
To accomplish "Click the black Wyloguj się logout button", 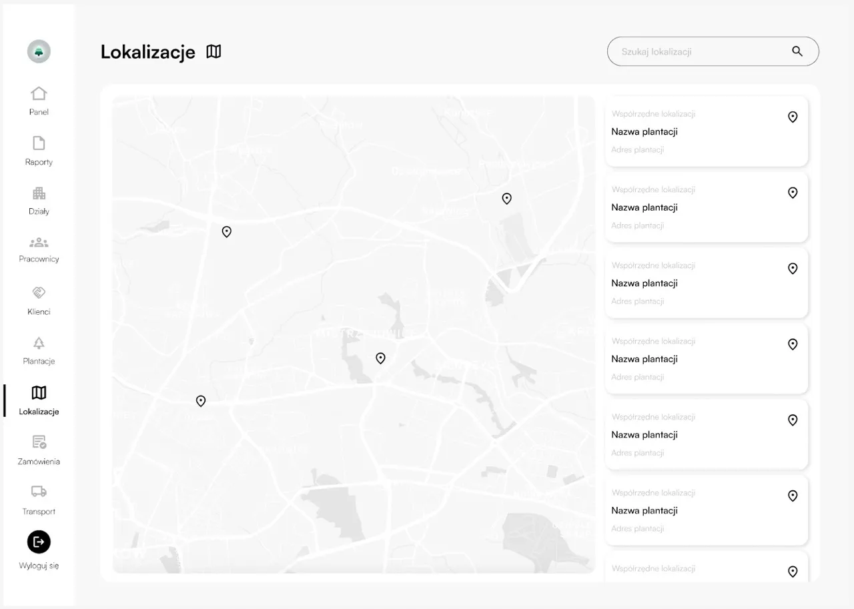I will [x=39, y=542].
